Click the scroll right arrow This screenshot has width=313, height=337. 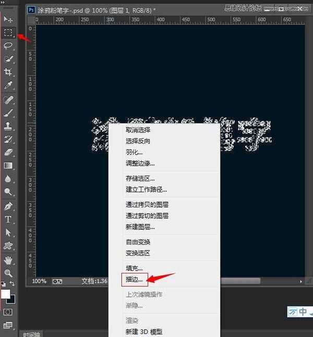[300, 281]
